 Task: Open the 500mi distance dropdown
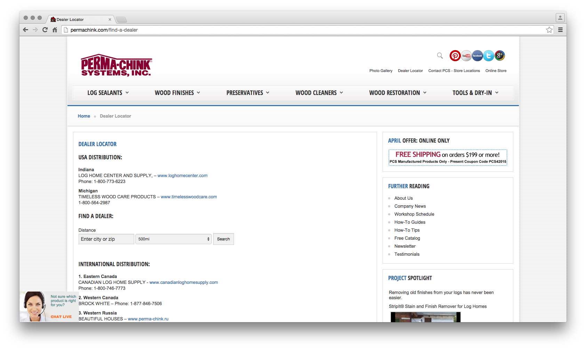pos(174,239)
